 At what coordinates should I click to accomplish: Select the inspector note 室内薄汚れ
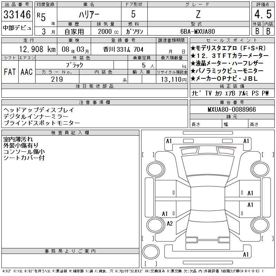tap(18, 139)
